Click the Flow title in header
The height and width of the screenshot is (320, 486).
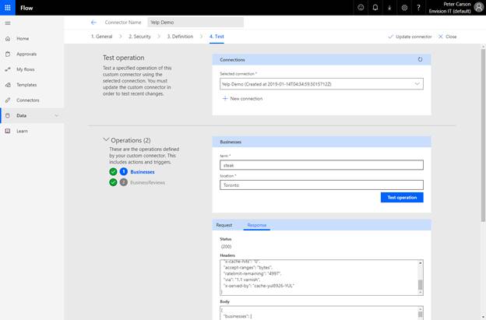click(26, 8)
